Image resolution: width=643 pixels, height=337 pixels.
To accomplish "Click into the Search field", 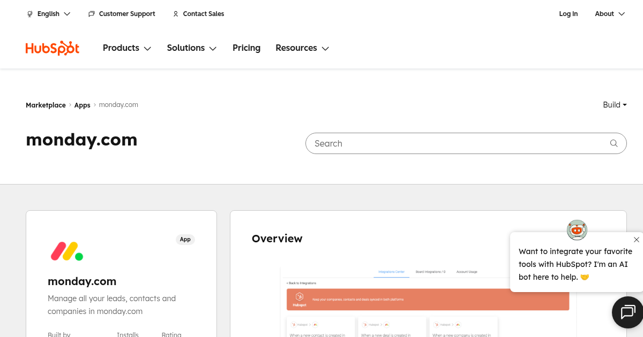I will (466, 143).
